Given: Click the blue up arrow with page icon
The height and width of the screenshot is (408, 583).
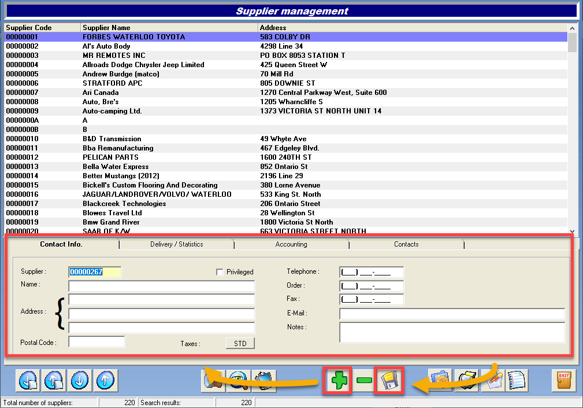Looking at the screenshot, I should tap(54, 380).
